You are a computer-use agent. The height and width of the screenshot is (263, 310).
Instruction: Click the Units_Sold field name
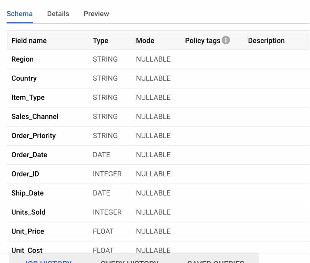click(28, 212)
